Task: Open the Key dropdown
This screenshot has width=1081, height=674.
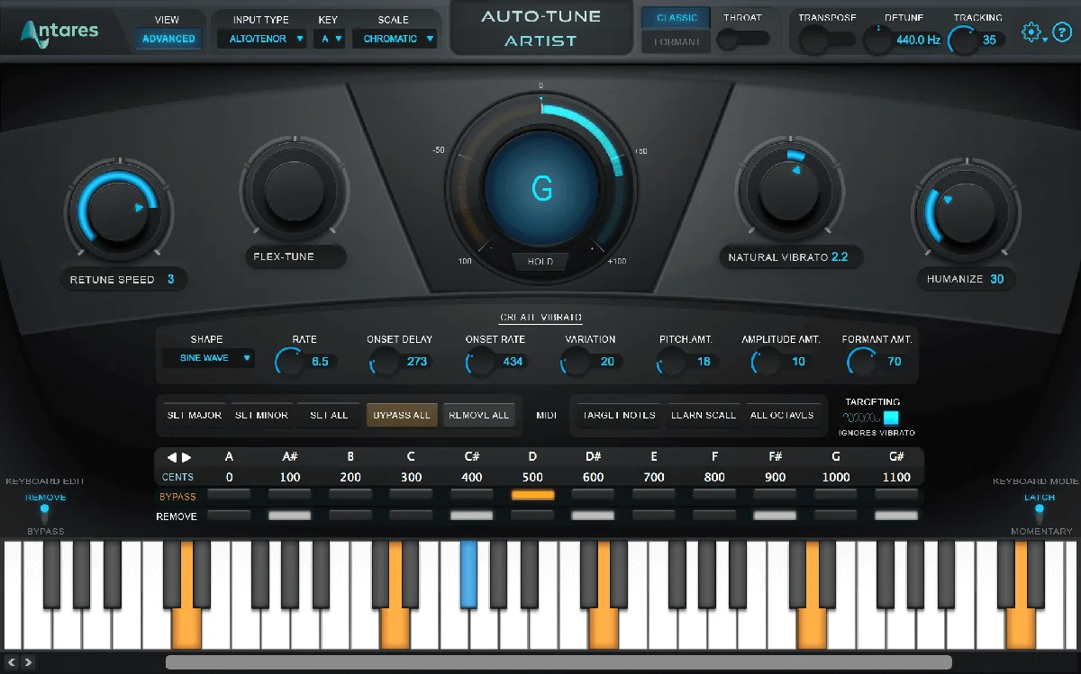Action: click(x=329, y=39)
